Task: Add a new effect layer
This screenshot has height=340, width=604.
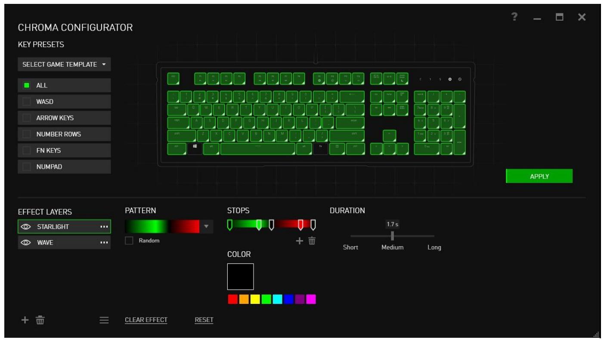Action: [x=25, y=320]
